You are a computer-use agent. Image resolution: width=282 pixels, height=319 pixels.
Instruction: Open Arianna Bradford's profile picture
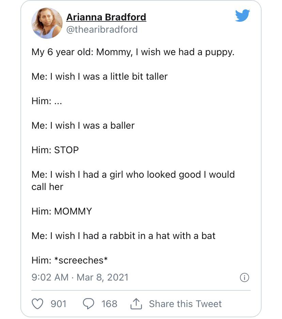click(x=47, y=23)
